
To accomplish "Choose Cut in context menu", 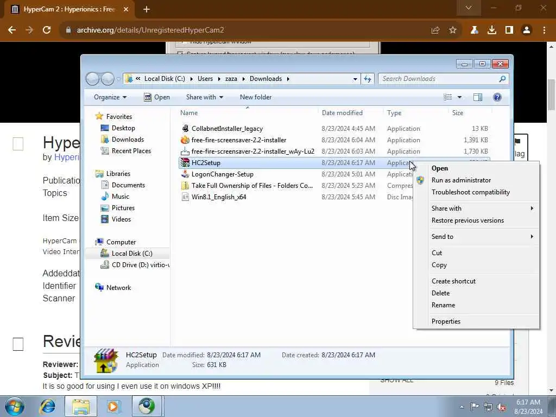I will (437, 253).
